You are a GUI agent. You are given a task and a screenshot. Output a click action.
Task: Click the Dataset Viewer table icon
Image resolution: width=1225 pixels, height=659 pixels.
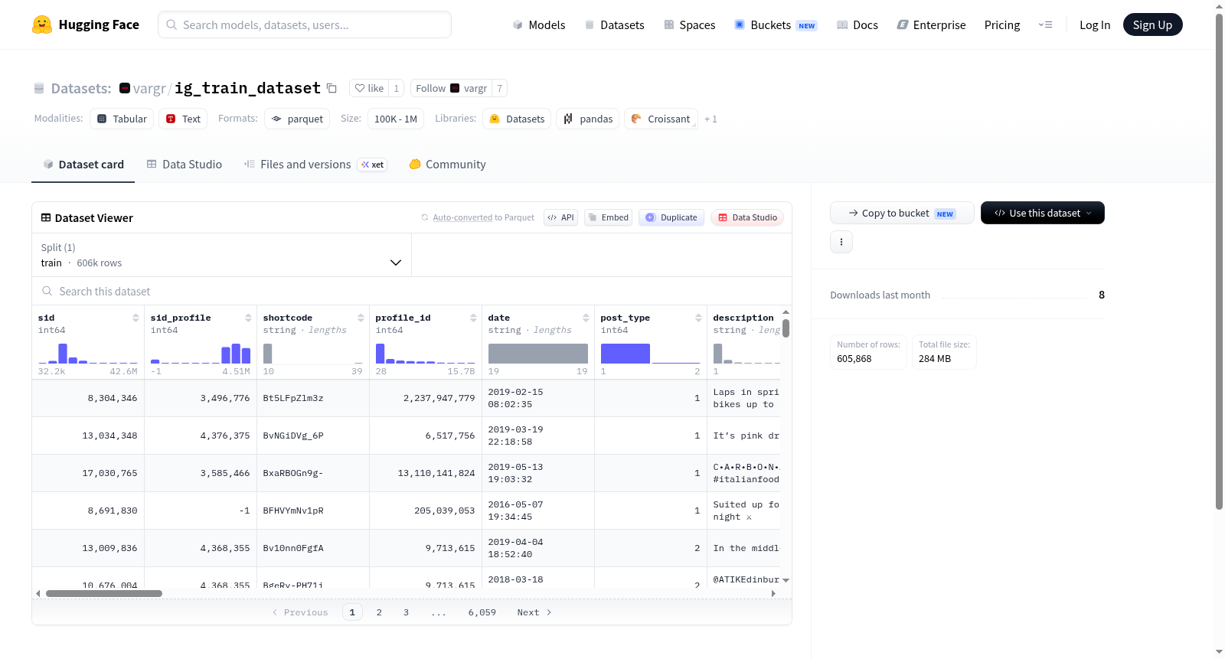(x=46, y=217)
